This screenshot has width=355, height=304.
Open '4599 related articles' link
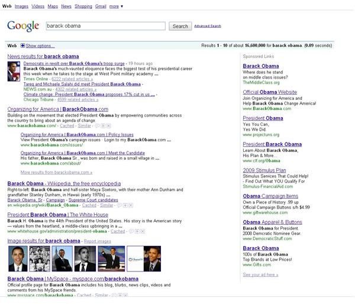[x=78, y=99]
